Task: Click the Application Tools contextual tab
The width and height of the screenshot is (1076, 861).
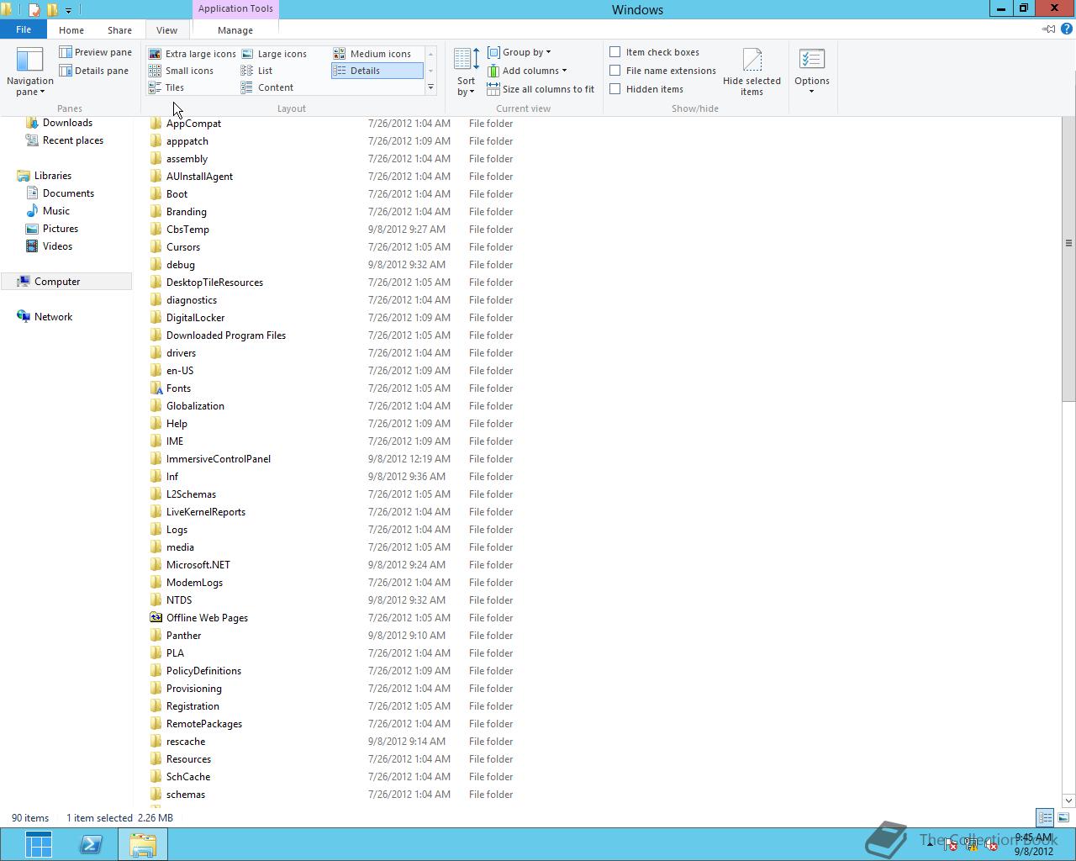Action: point(235,8)
